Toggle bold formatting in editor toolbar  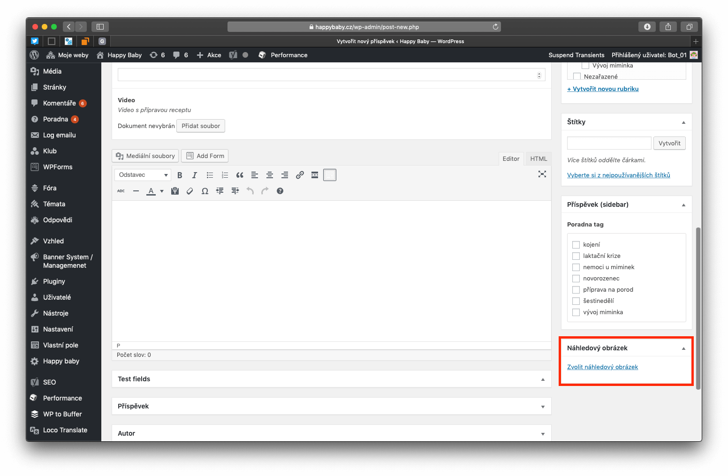[x=180, y=175]
